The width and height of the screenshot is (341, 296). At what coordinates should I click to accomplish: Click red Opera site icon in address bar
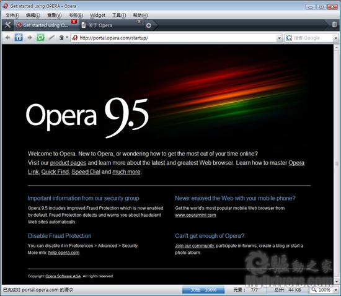pyautogui.click(x=75, y=38)
